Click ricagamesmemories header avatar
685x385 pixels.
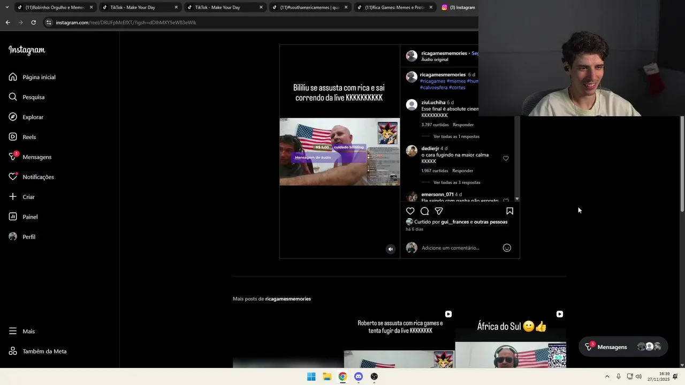412,56
